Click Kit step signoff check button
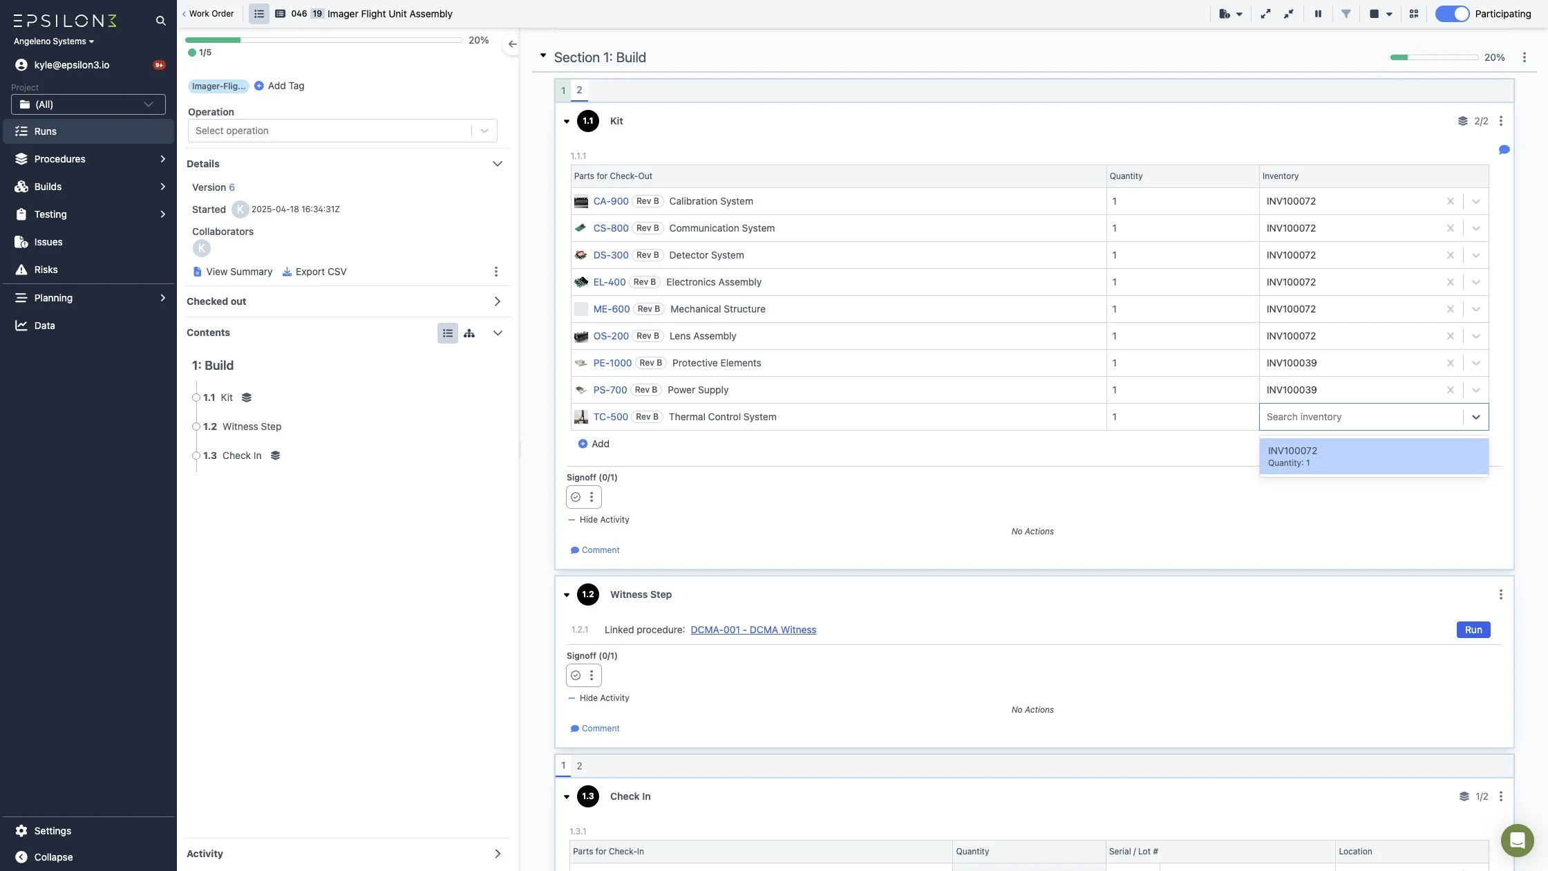1548x871 pixels. [576, 497]
